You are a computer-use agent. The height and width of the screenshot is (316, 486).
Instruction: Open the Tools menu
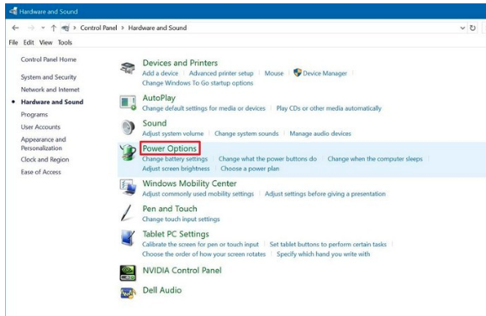click(x=65, y=43)
